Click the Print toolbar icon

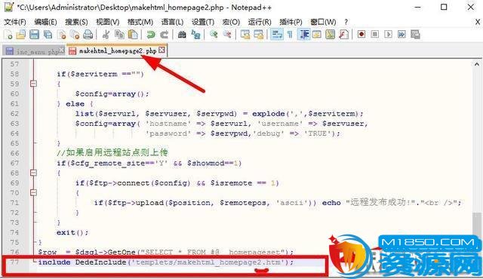click(88, 35)
